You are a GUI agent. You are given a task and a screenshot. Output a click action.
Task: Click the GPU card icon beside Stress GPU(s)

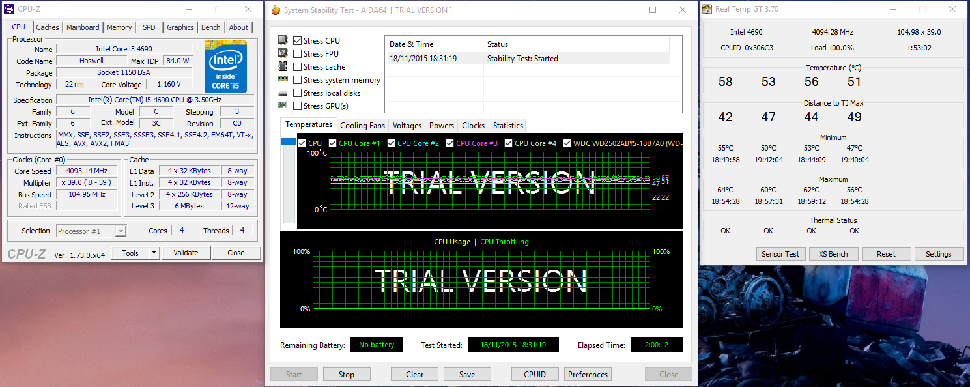[283, 106]
